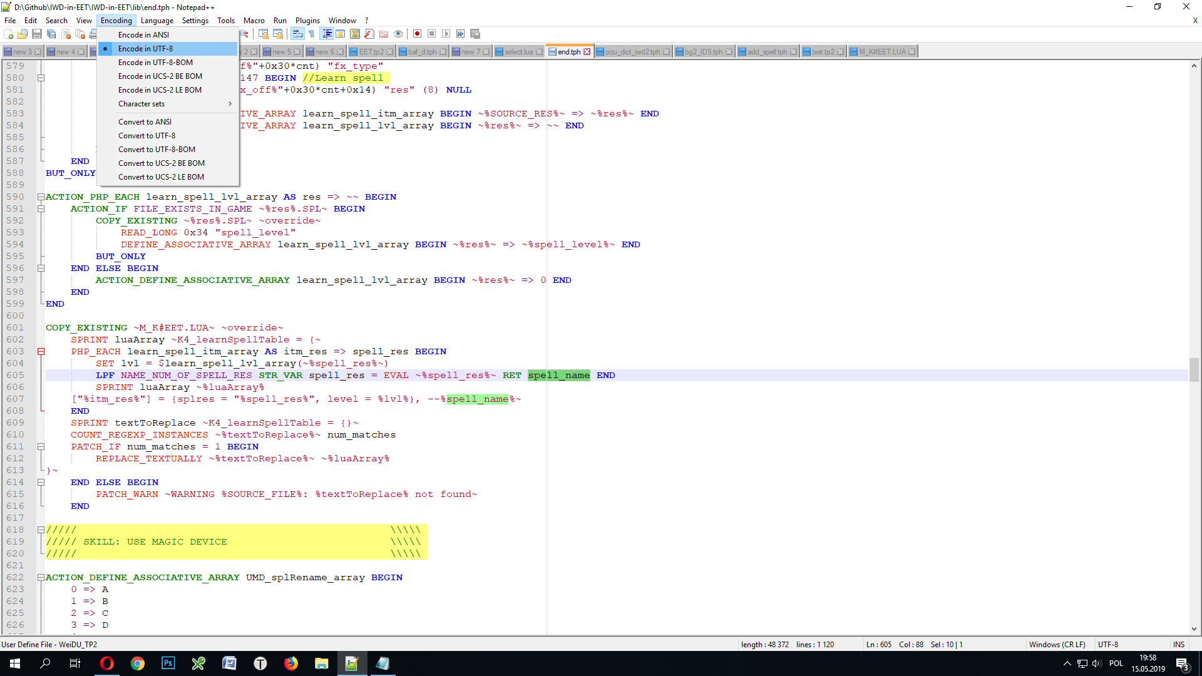This screenshot has height=676, width=1202.
Task: Open the Document Map icon
Action: [355, 34]
